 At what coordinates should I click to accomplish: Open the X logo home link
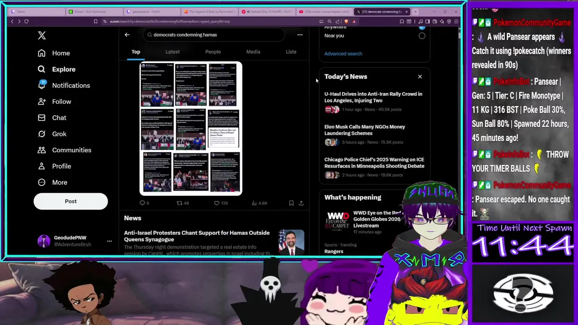(x=42, y=35)
